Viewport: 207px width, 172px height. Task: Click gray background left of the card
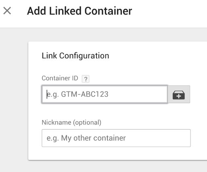pos(14,100)
